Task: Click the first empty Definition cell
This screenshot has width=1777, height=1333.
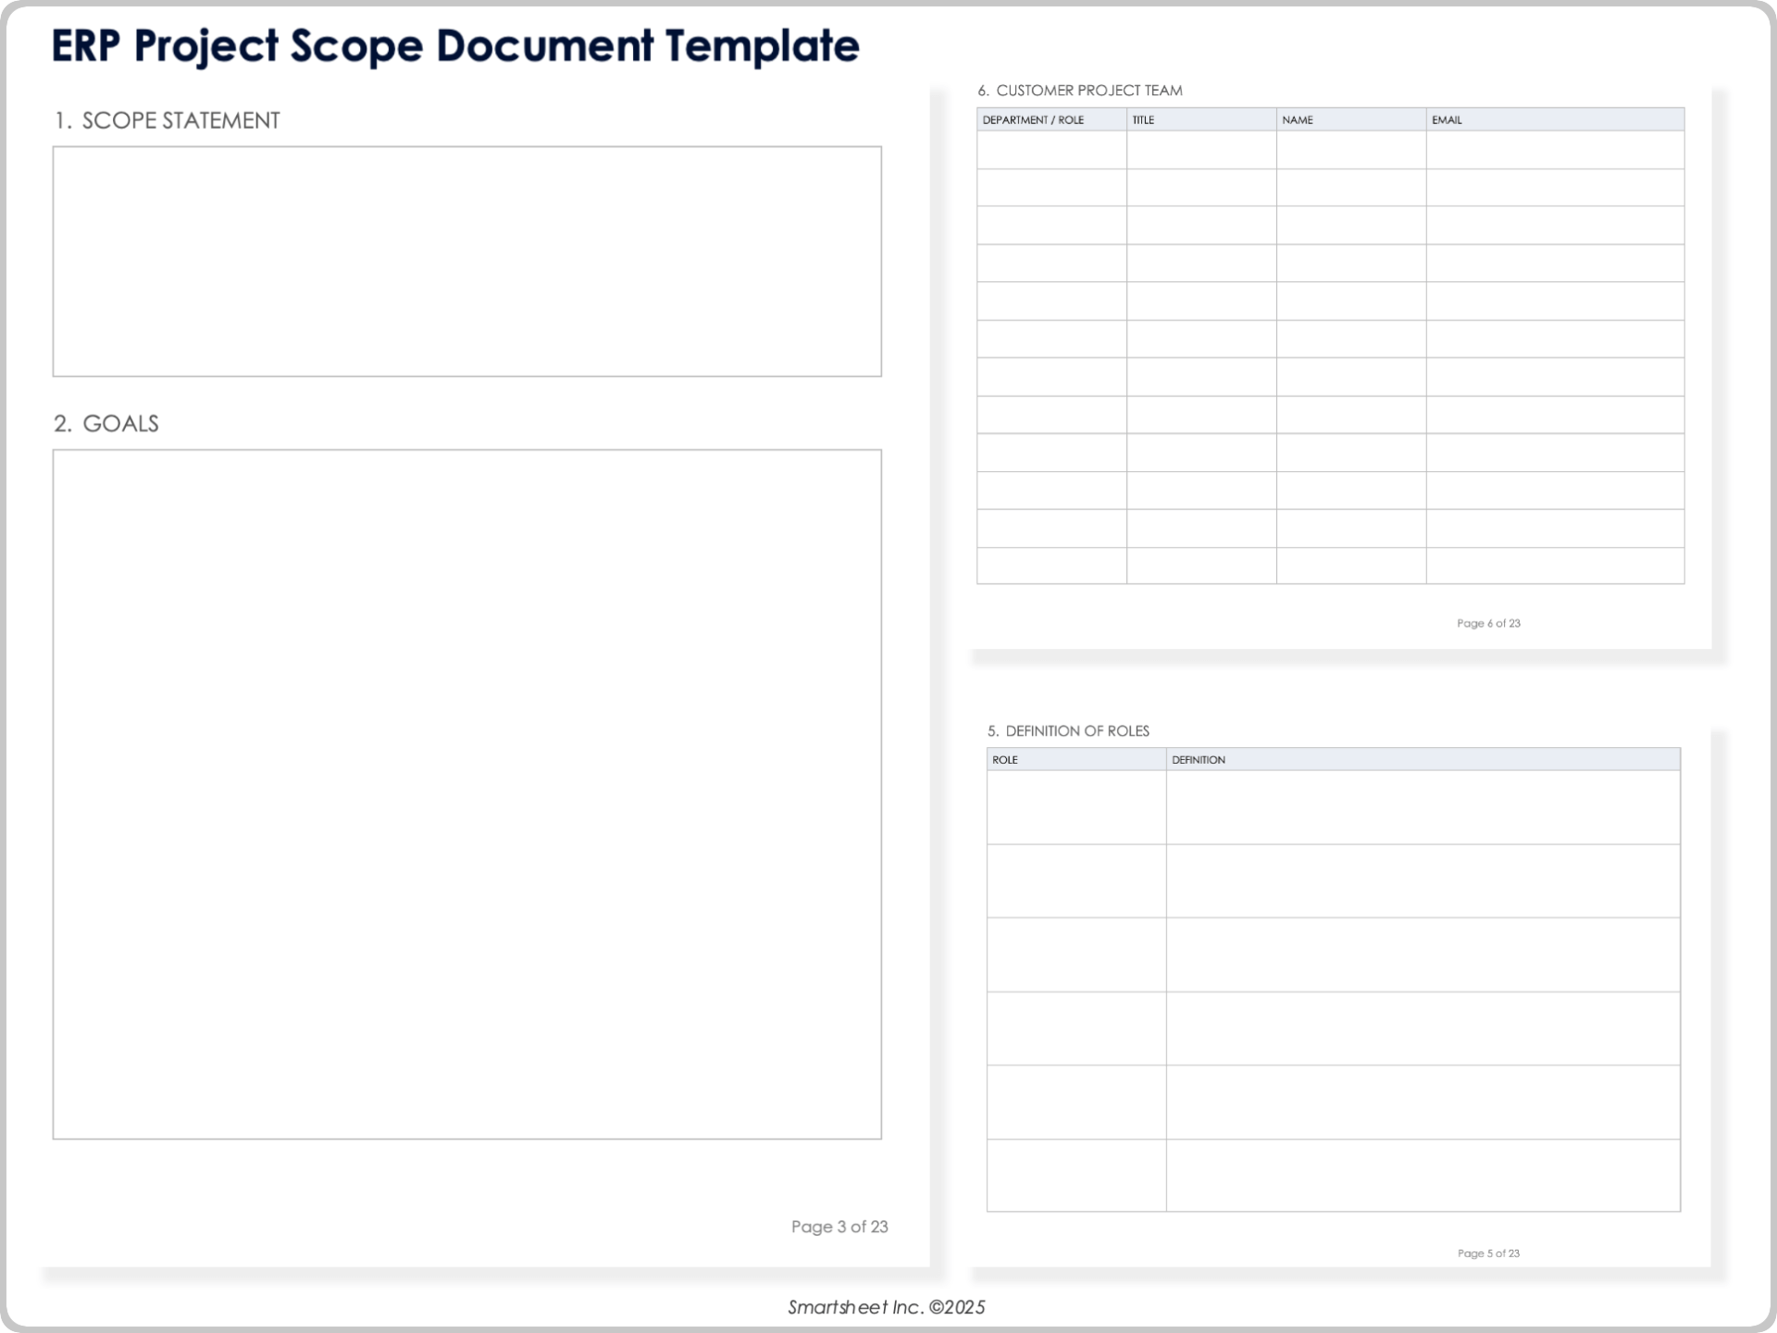Action: [1423, 808]
